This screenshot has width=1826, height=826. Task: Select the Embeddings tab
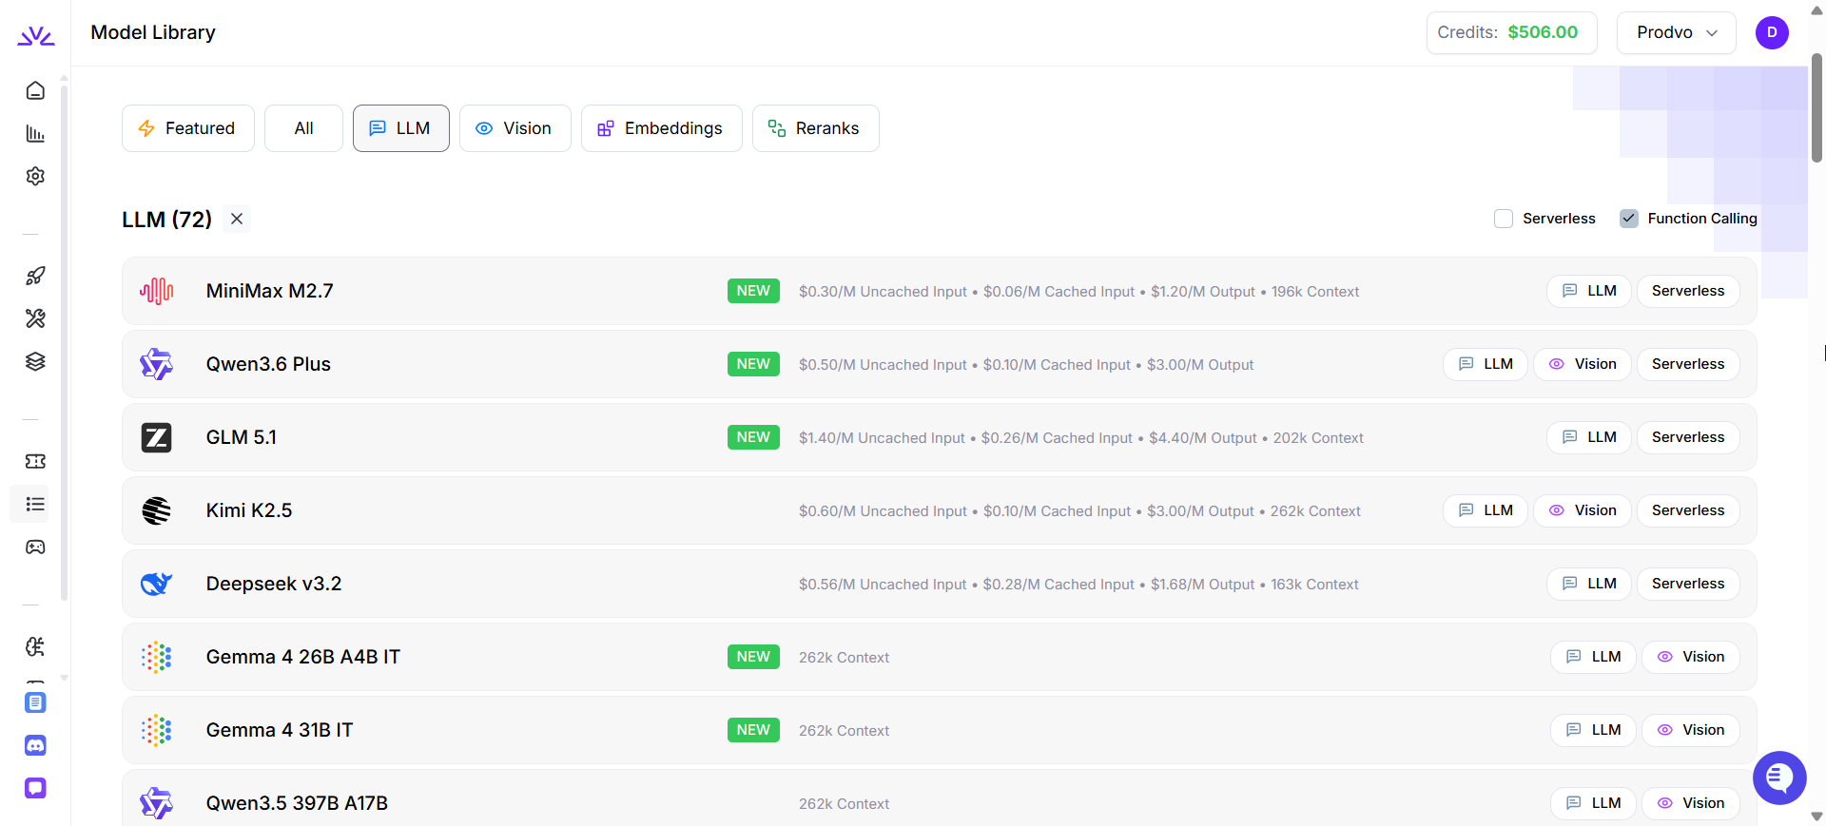coord(661,128)
